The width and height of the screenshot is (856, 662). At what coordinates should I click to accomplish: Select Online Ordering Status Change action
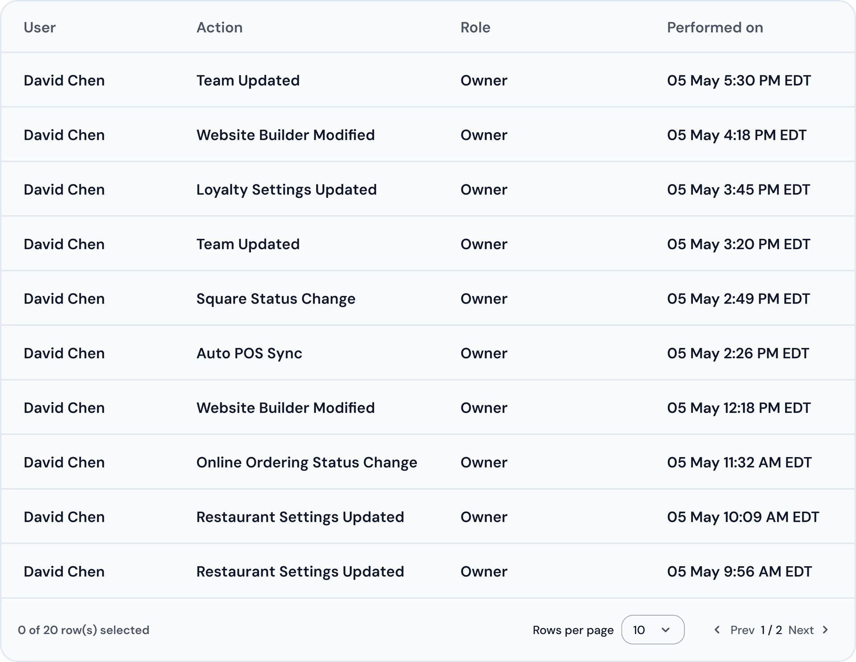click(x=307, y=462)
